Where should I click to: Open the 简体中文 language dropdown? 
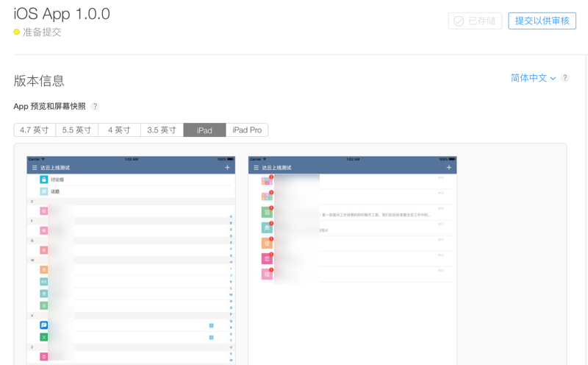[532, 78]
